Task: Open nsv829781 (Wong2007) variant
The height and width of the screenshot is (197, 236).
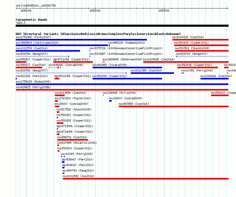Action: [x=32, y=70]
